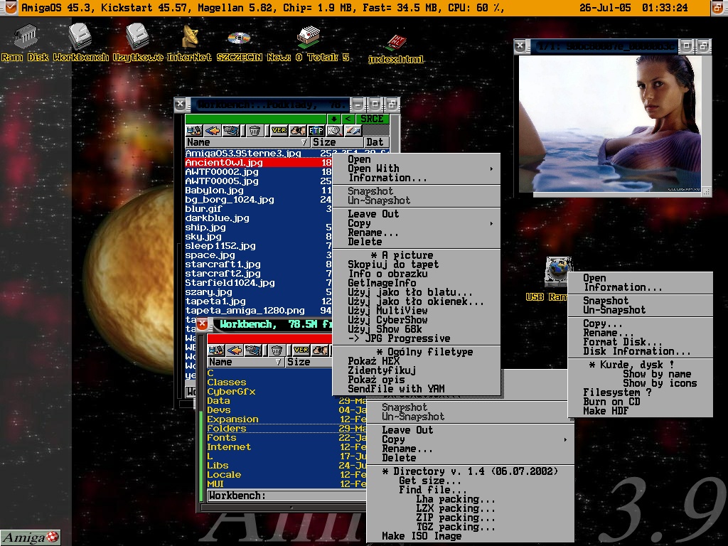Click the paw prints icon in Podklady lister
The image size is (728, 546).
(x=298, y=131)
